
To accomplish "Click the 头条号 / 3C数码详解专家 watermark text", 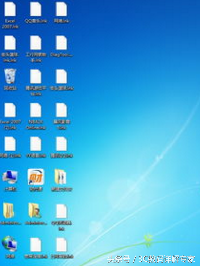I will click(151, 259).
